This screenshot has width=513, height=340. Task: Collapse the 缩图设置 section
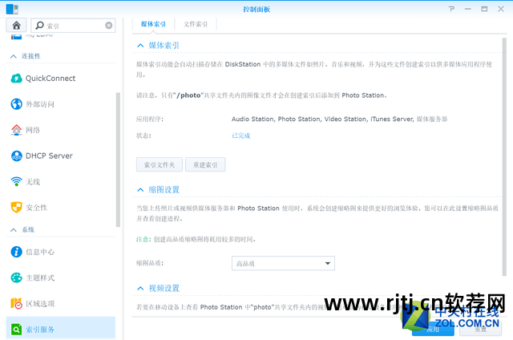[140, 190]
